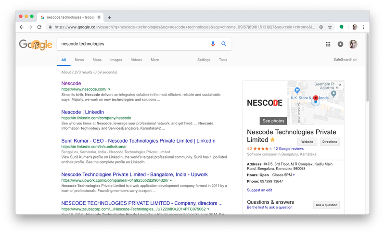385x235 pixels.
Task: Open the Chrome three-dot menu
Action: coord(363,27)
